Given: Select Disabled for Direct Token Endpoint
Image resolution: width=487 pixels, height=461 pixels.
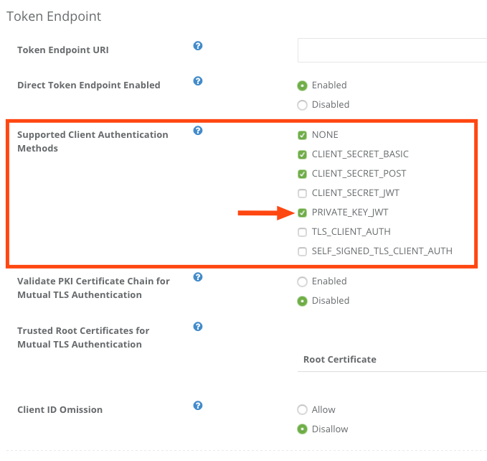Looking at the screenshot, I should coord(302,105).
